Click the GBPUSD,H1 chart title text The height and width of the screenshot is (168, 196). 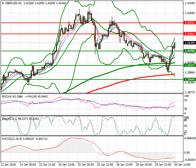14,3
